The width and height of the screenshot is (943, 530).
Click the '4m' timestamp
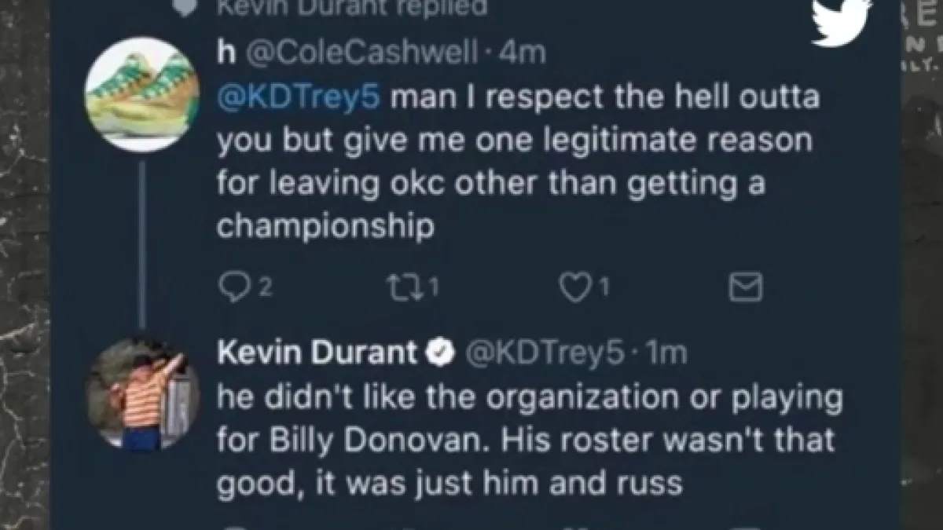(524, 53)
